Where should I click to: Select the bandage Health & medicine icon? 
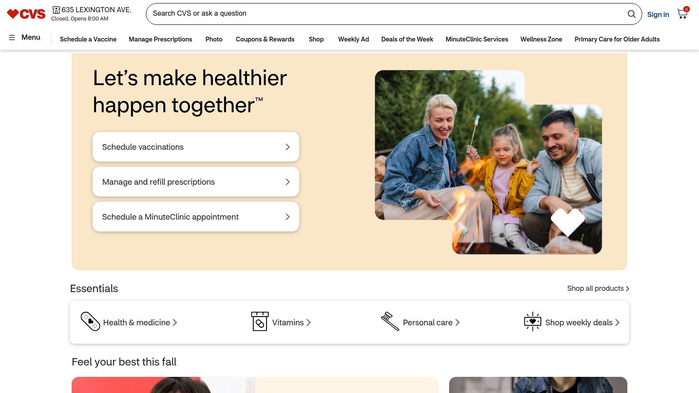click(x=90, y=321)
